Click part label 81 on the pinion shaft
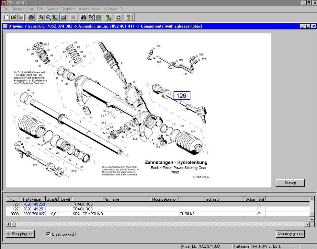The image size is (317, 249). (122, 63)
